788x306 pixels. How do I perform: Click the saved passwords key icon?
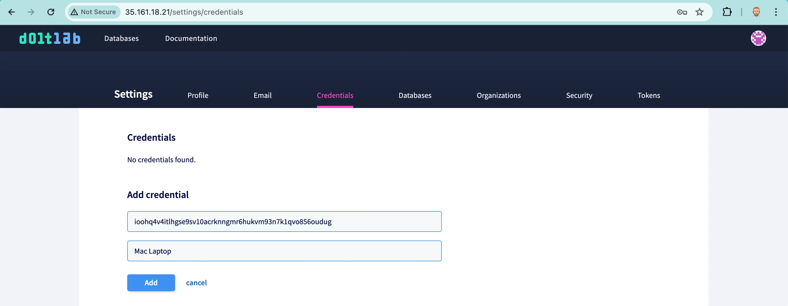click(682, 12)
